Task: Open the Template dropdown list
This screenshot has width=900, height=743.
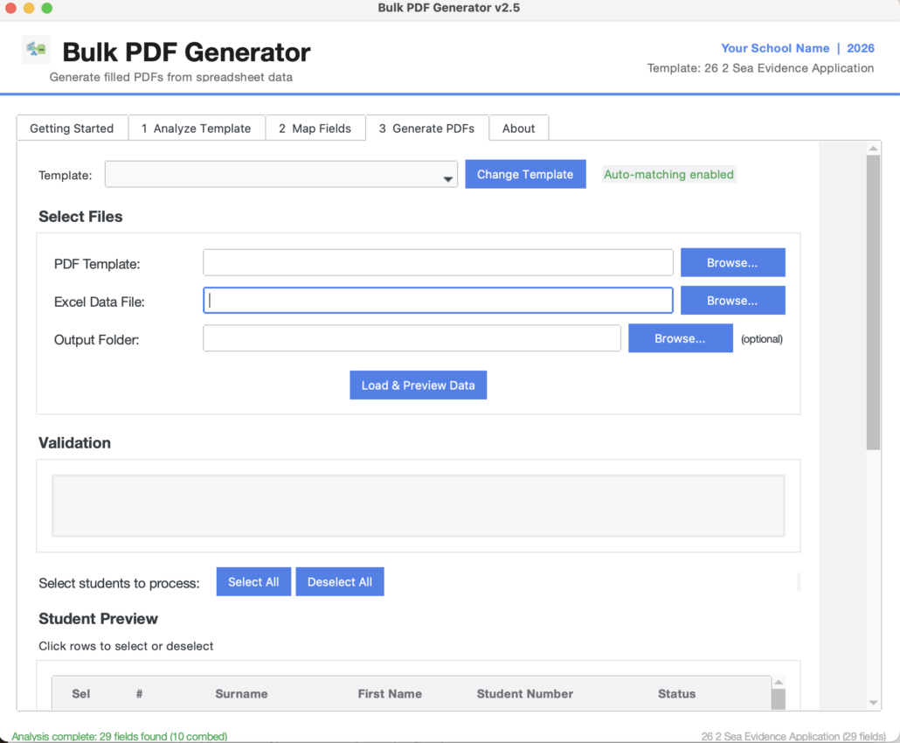Action: coord(280,175)
